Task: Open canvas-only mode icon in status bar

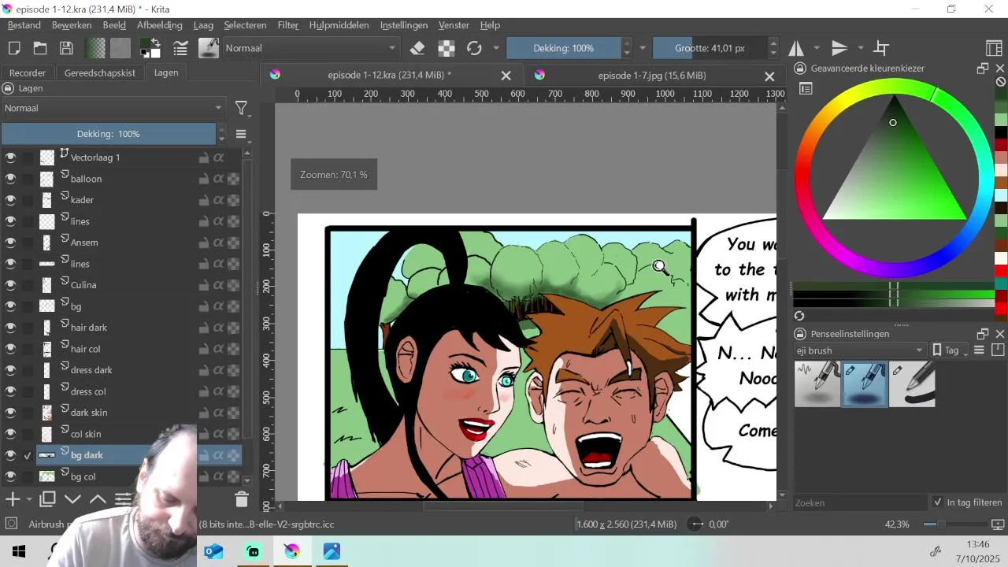Action: pyautogui.click(x=998, y=524)
